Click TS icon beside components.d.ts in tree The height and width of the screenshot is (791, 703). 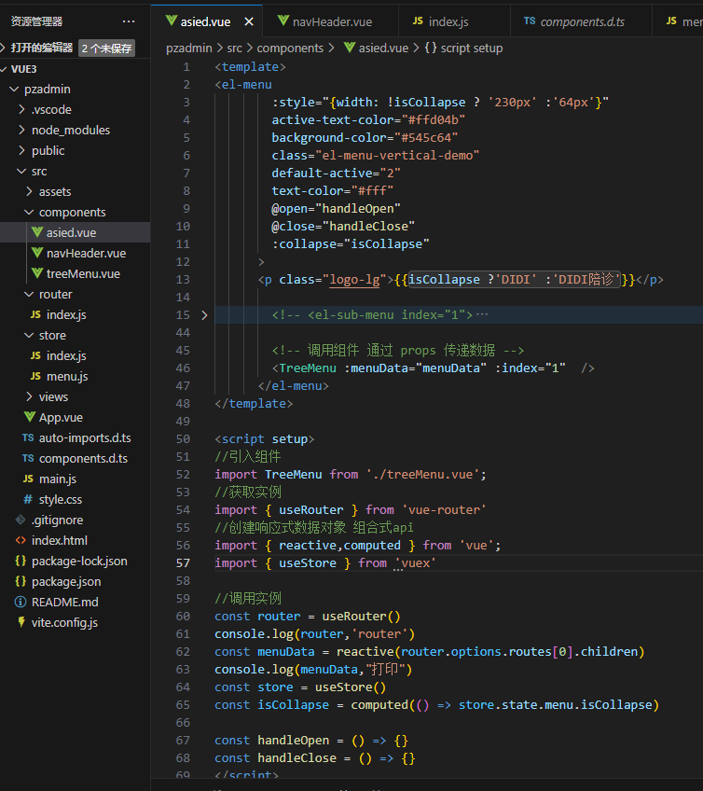click(28, 458)
